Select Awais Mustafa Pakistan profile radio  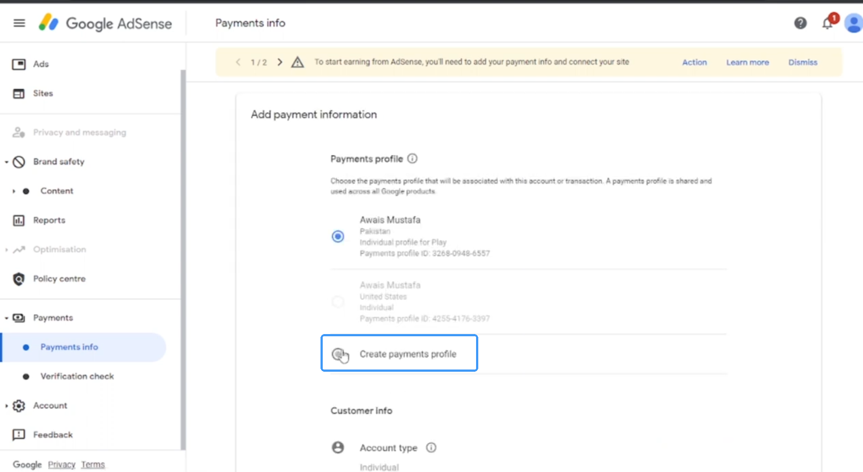[x=338, y=237]
